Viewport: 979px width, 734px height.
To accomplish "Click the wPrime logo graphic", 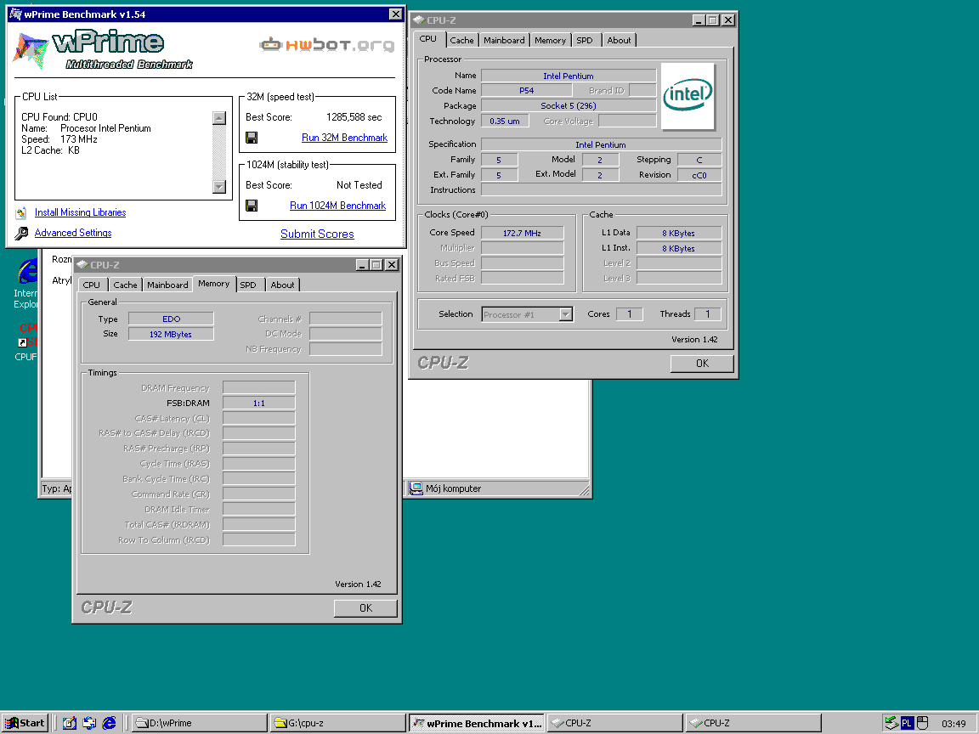I will click(x=102, y=50).
